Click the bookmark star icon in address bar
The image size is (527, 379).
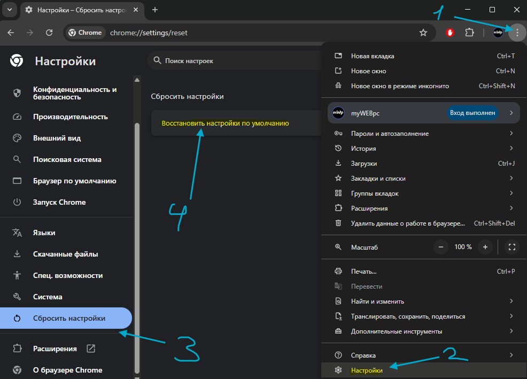click(423, 33)
